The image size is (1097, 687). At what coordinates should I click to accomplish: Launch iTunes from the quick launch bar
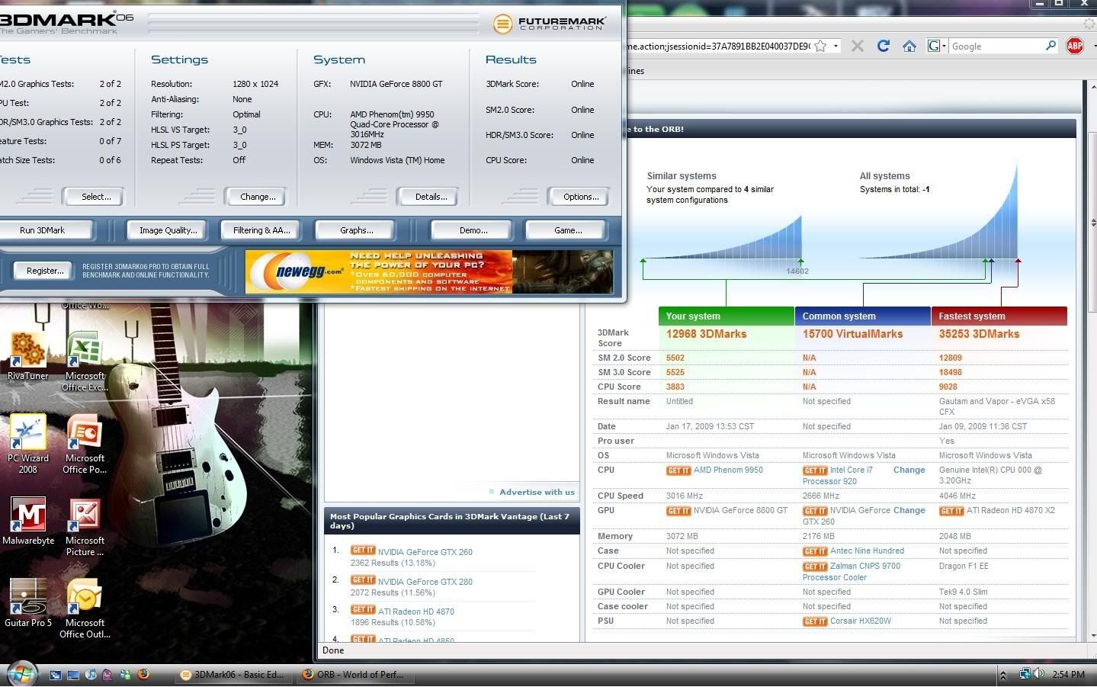tap(91, 675)
